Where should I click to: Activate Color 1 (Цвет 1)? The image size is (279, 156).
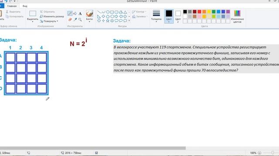[169, 16]
